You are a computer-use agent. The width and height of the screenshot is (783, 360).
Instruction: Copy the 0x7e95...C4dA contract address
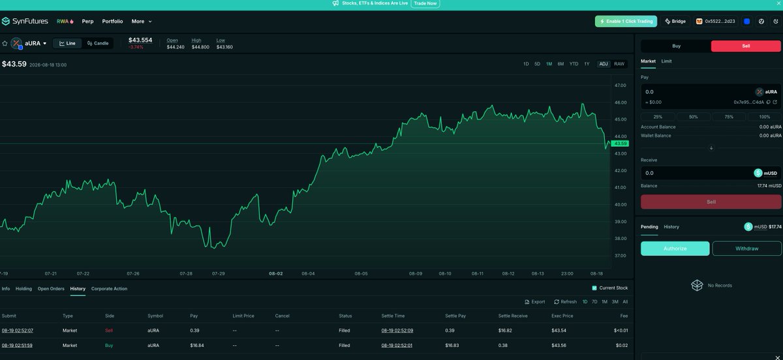769,102
